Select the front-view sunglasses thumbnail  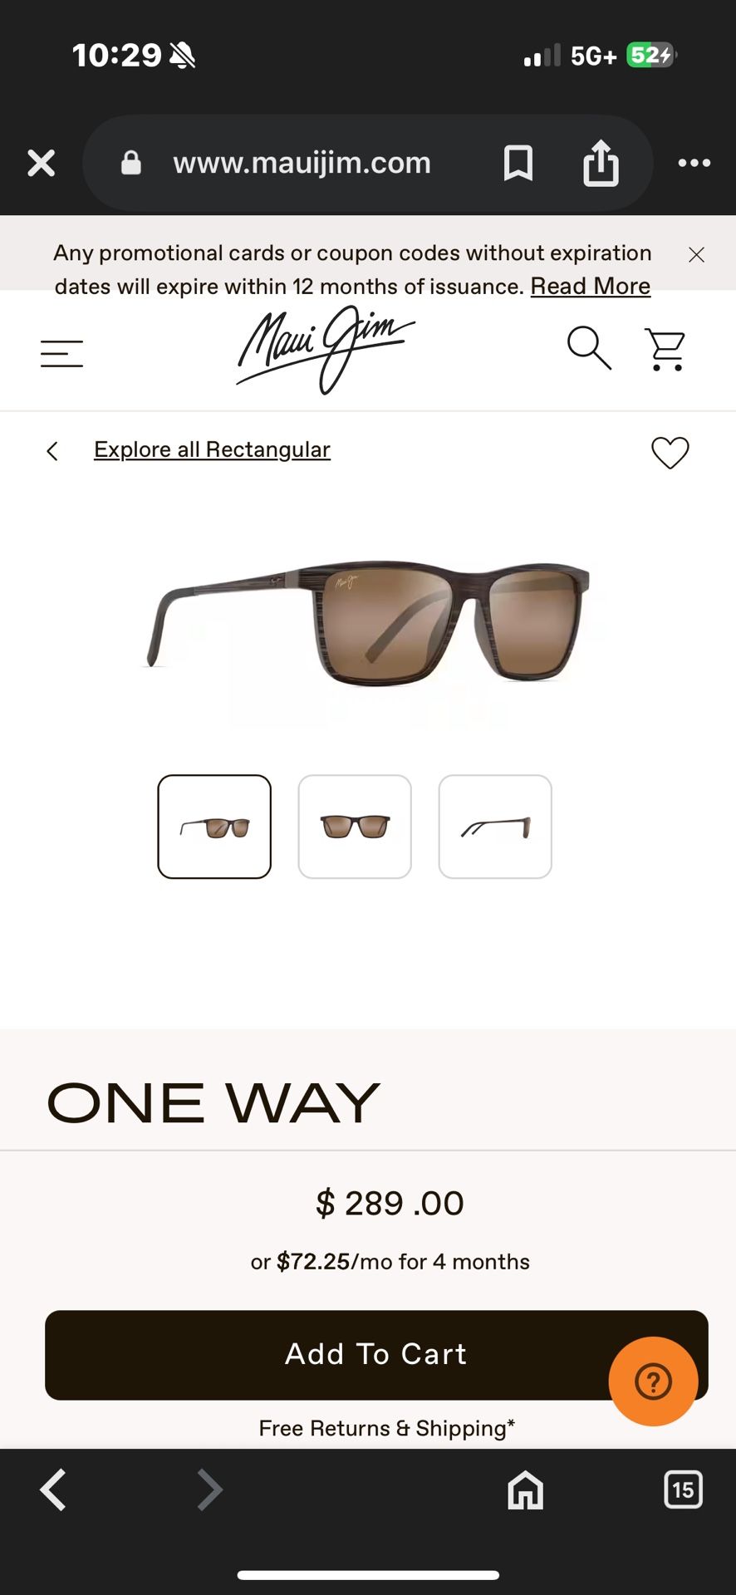(x=355, y=827)
